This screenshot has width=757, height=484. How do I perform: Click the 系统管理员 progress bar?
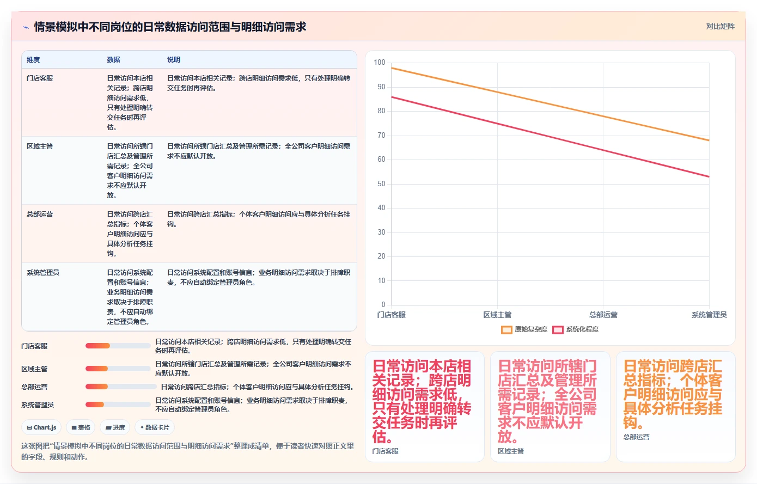point(118,405)
